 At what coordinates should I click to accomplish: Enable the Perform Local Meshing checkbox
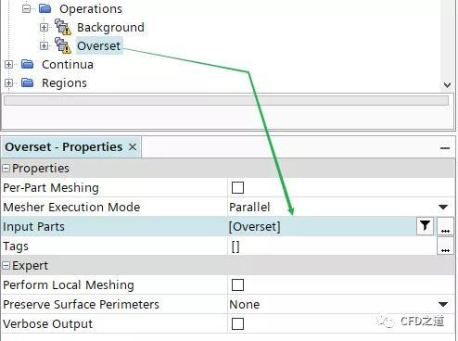pyautogui.click(x=237, y=284)
